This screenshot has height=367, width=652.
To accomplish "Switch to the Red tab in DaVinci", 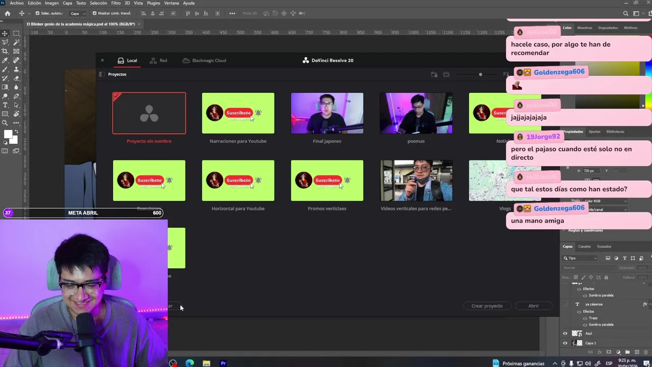I will pos(158,61).
